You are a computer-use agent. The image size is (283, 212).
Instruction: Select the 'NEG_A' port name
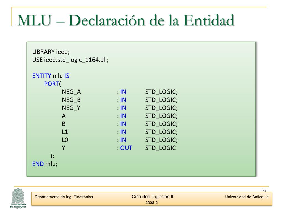[x=71, y=92]
